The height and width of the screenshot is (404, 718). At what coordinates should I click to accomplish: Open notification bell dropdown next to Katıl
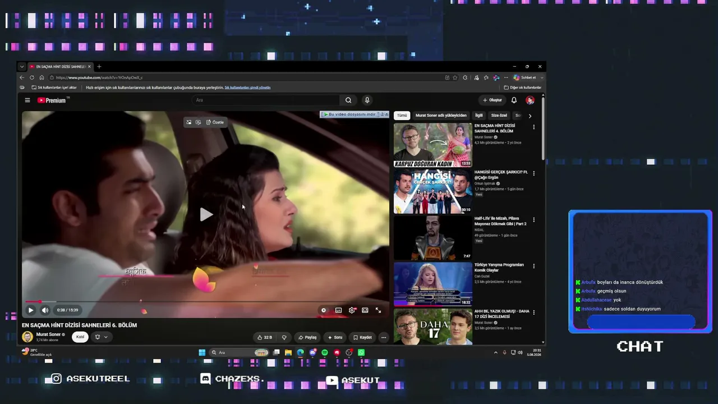(101, 337)
